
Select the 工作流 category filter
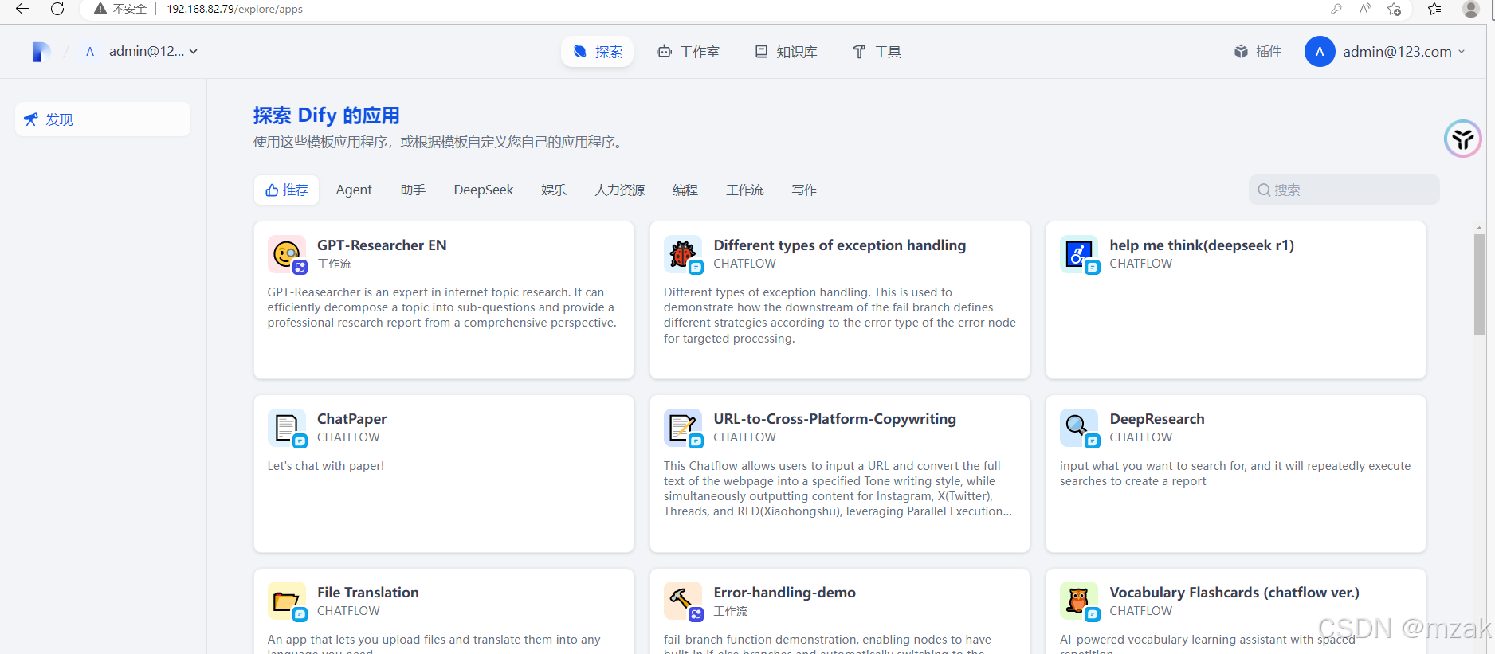coord(745,190)
